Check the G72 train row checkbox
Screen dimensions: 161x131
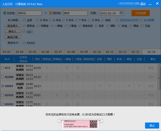3,68
